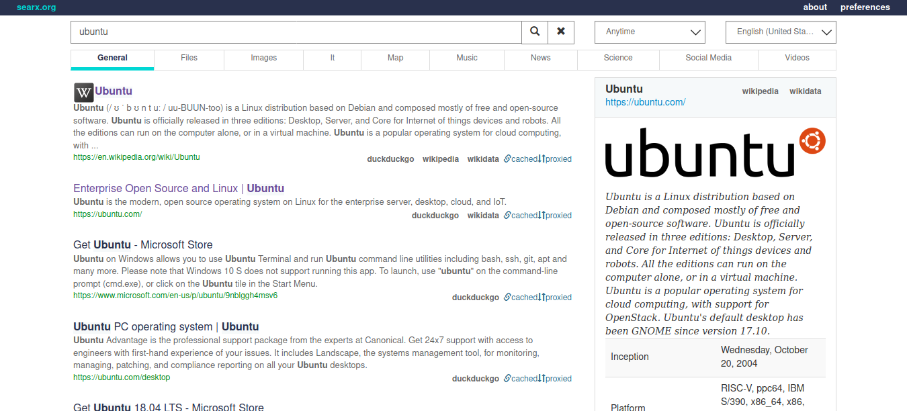The image size is (907, 411).
Task: Click the Inception label in infobox
Action: pos(630,357)
